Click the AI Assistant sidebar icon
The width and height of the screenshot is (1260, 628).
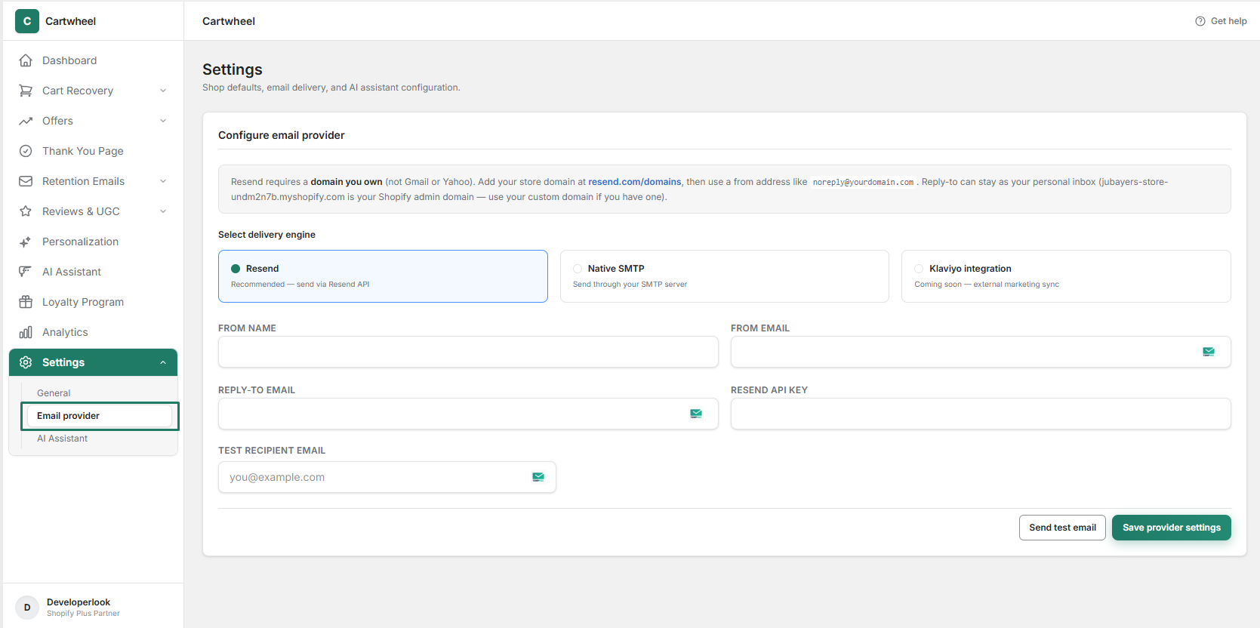(26, 272)
